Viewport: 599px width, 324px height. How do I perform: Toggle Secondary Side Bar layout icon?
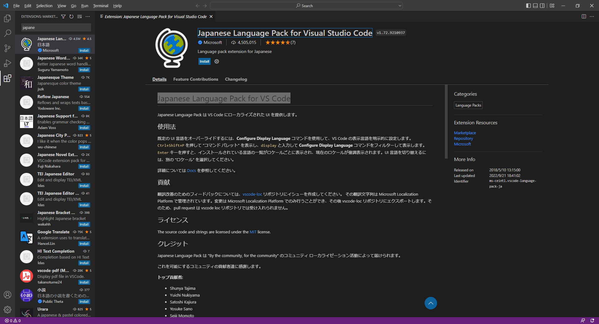click(x=542, y=6)
